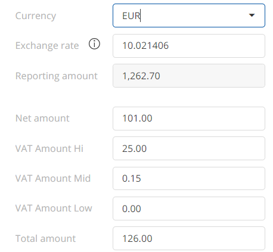Image resolution: width=273 pixels, height=252 pixels.
Task: Click the VAT Amount Hi label
Action: click(49, 148)
